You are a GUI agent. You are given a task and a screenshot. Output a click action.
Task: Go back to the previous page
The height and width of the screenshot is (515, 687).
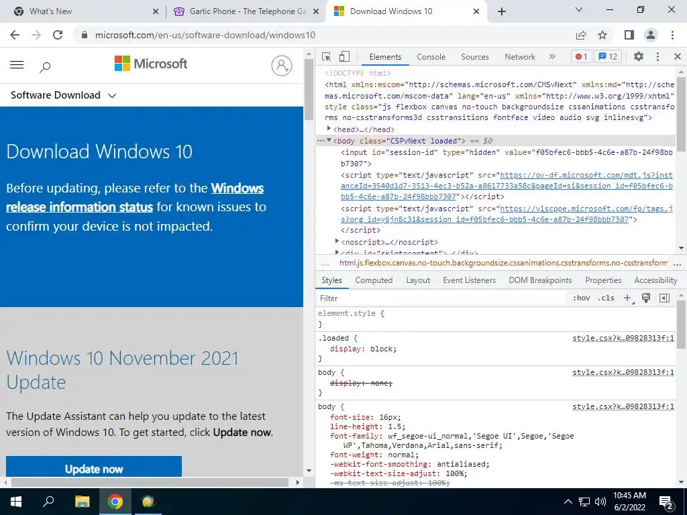(15, 35)
